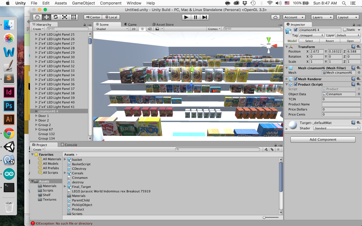The width and height of the screenshot is (362, 226).
Task: Open material help icon for Target-_defaultMat
Action: [x=353, y=123]
